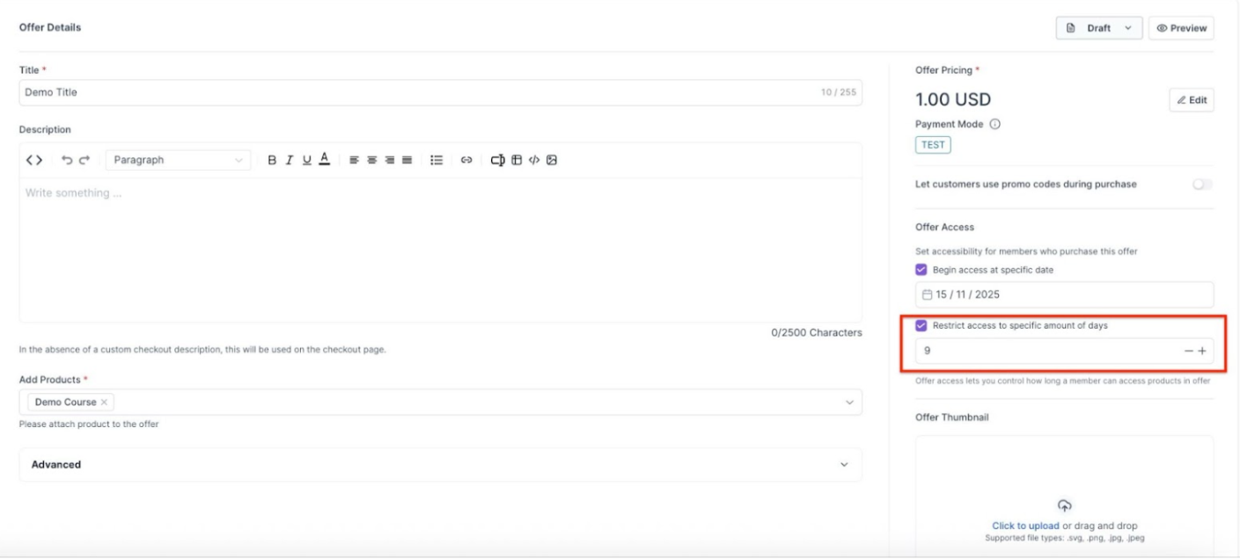
Task: Uncheck Begin access at specific date
Action: (921, 270)
